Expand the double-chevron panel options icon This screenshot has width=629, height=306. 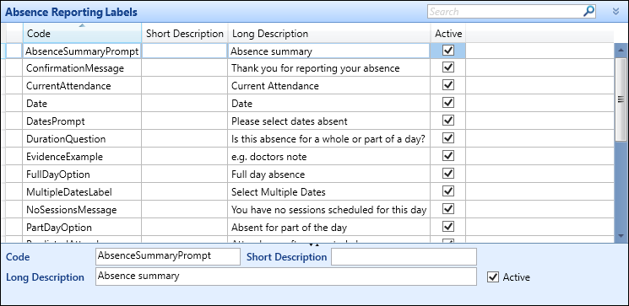coord(616,11)
